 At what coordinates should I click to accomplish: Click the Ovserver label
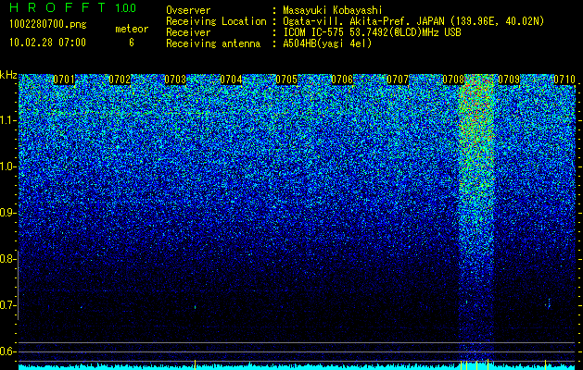tap(188, 10)
